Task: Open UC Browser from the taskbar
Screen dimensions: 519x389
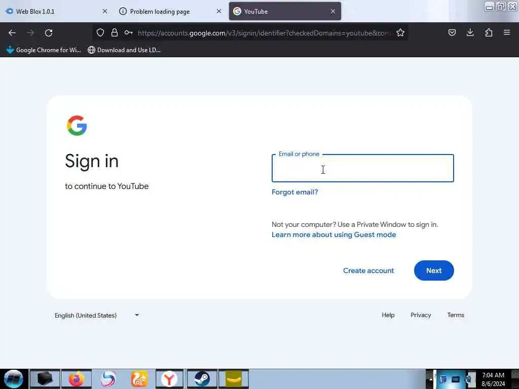Action: [x=139, y=379]
